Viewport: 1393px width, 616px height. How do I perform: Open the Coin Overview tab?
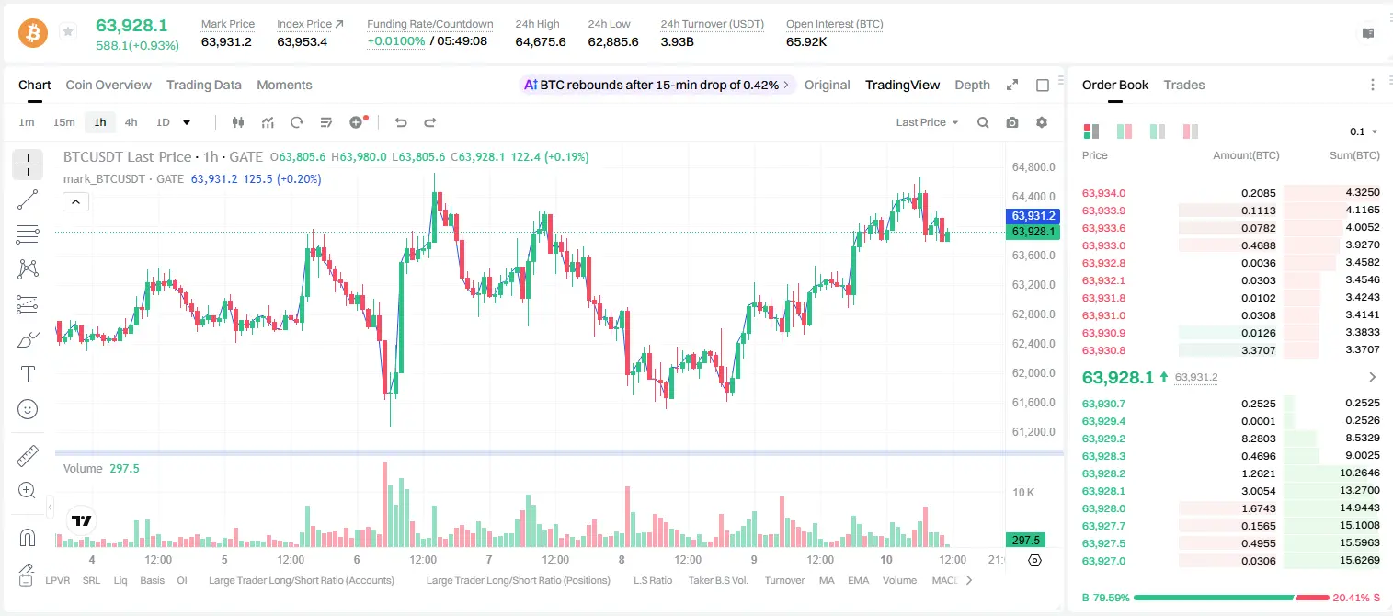[x=108, y=85]
